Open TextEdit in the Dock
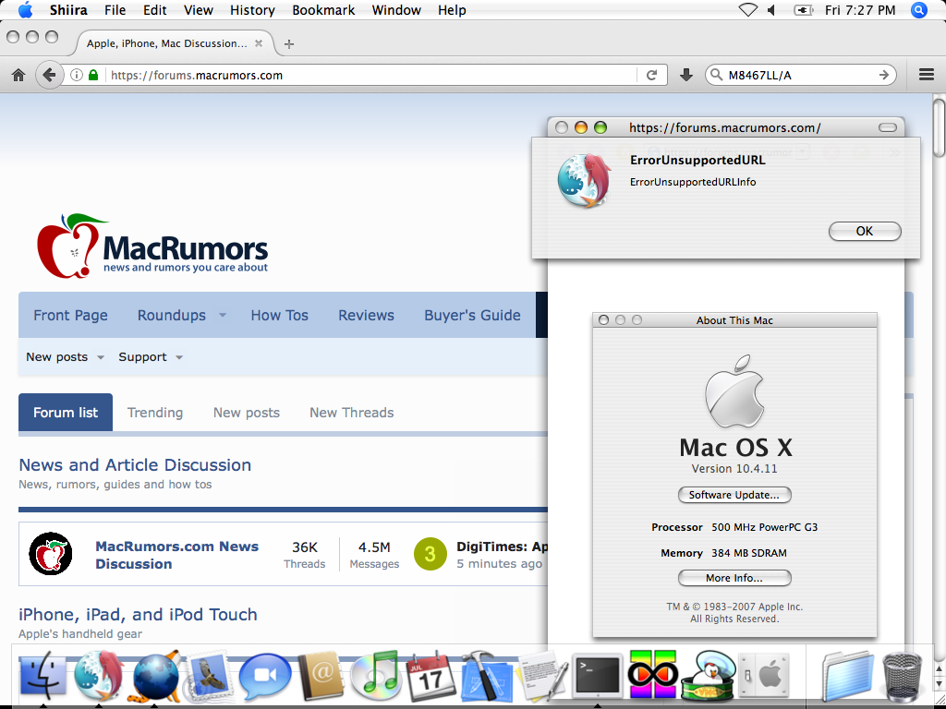946x709 pixels. (x=542, y=676)
